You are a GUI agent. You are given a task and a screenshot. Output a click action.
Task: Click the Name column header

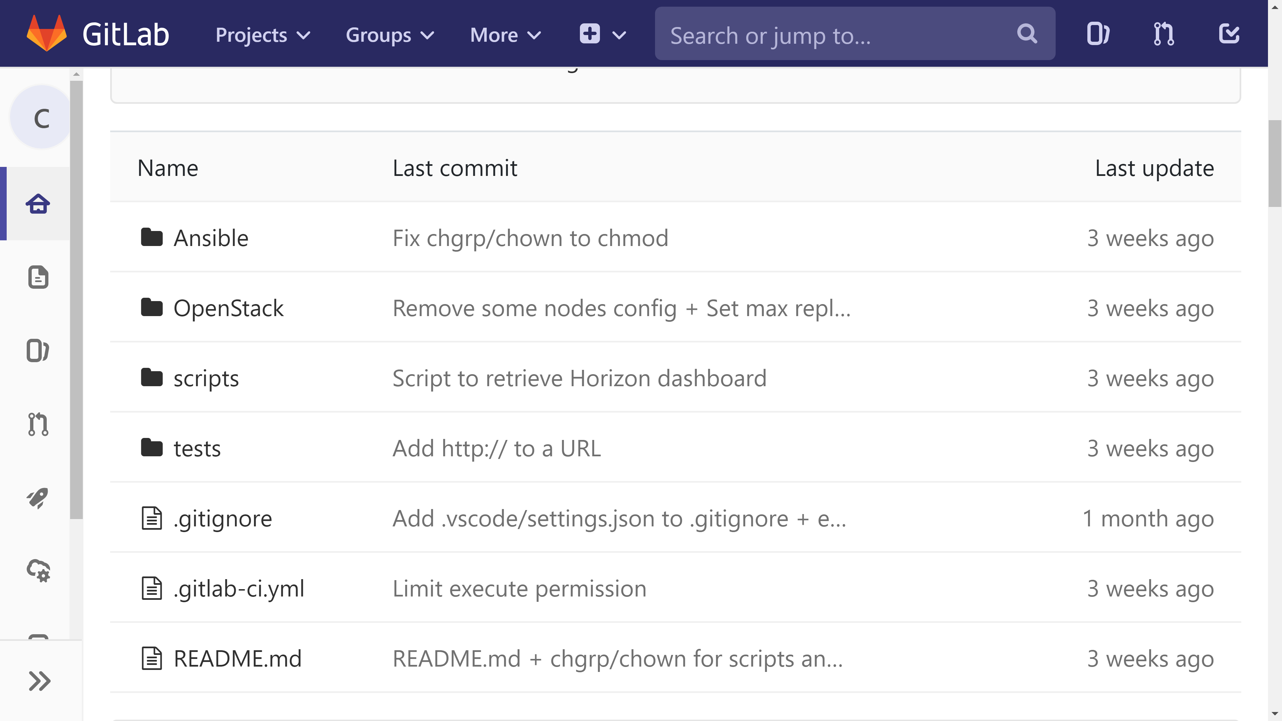click(168, 168)
